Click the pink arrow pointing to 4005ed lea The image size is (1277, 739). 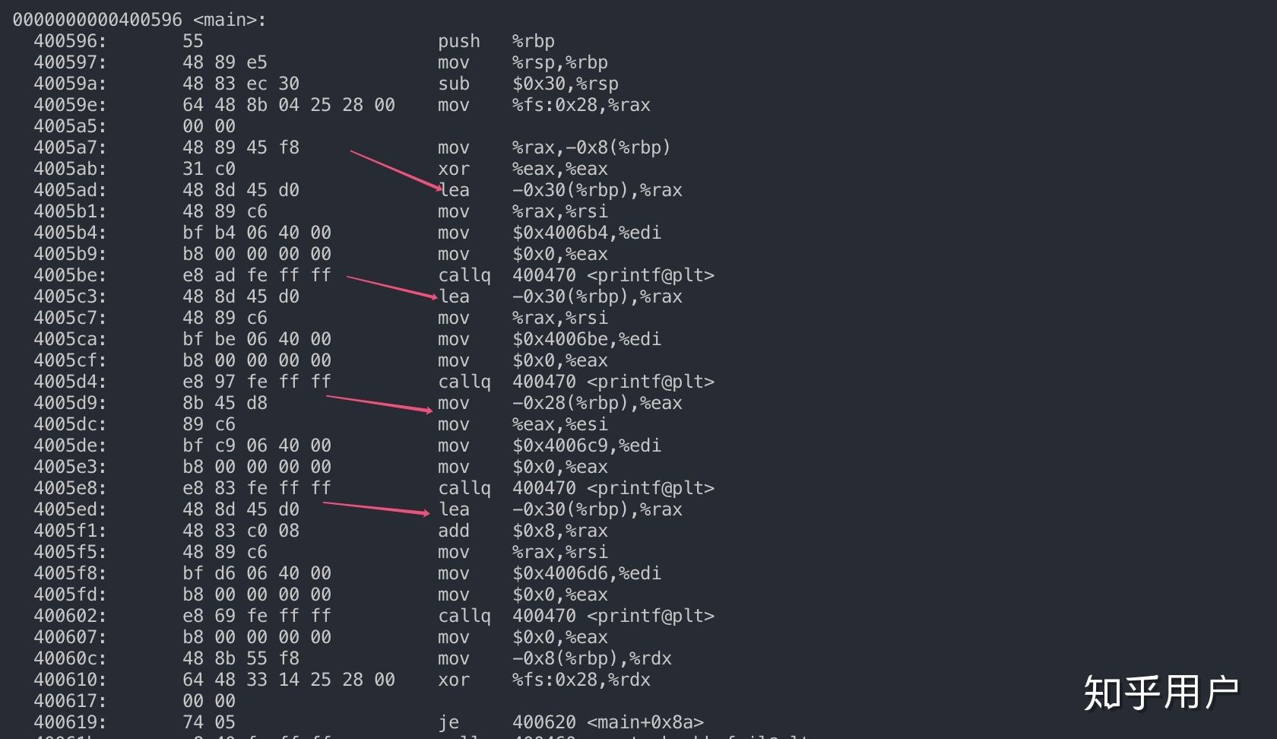376,508
